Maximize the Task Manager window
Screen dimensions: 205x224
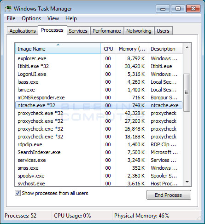[178, 9]
